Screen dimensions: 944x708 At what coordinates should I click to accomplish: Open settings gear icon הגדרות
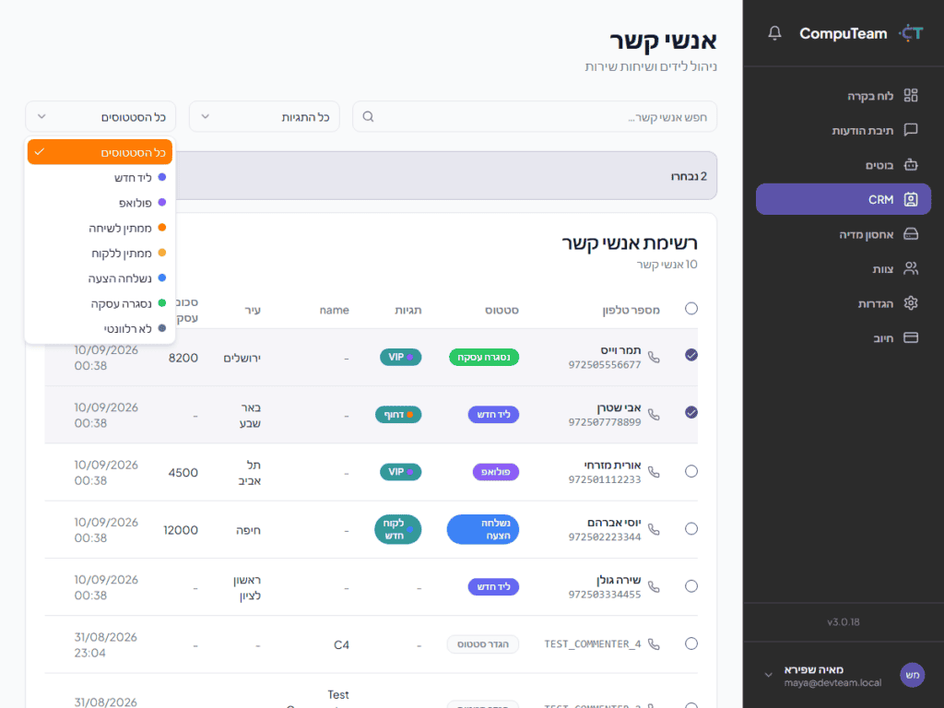[911, 303]
